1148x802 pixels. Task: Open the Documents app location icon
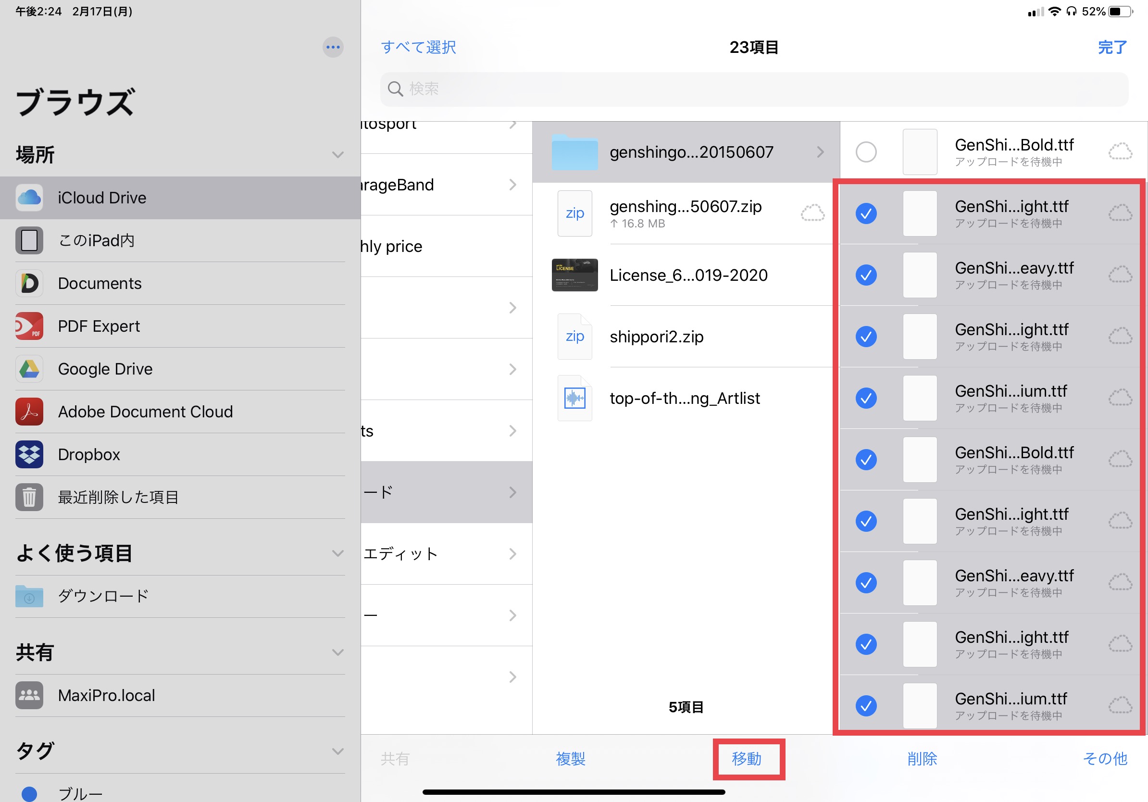[29, 284]
